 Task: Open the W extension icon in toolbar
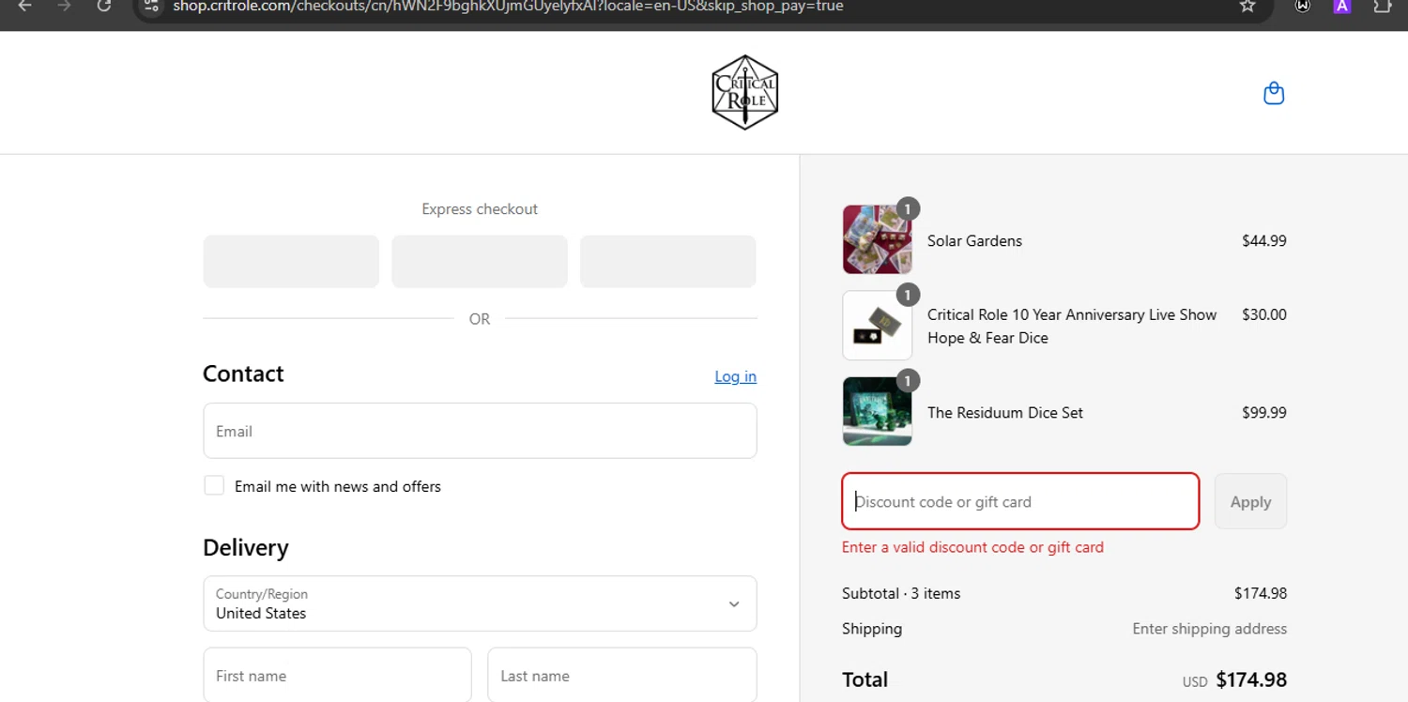click(1303, 6)
